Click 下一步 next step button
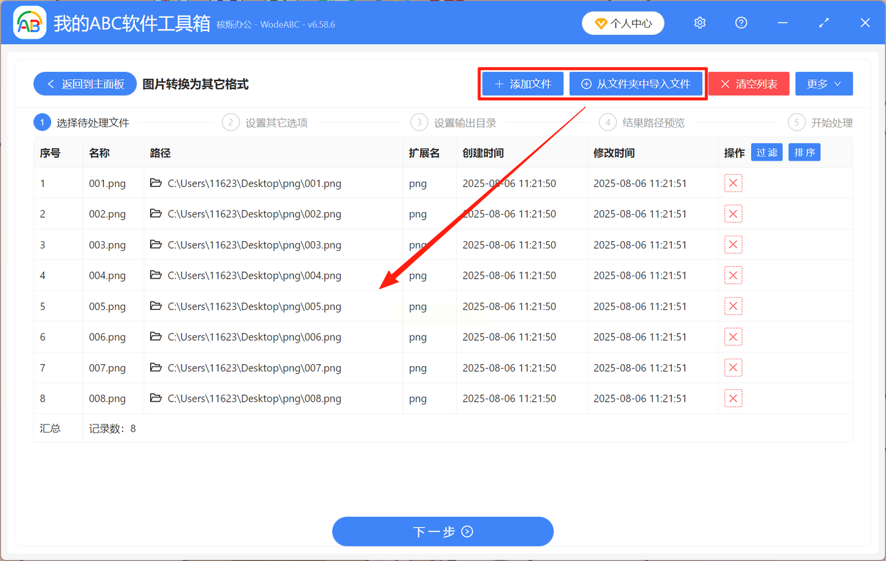This screenshot has width=886, height=561. [443, 531]
